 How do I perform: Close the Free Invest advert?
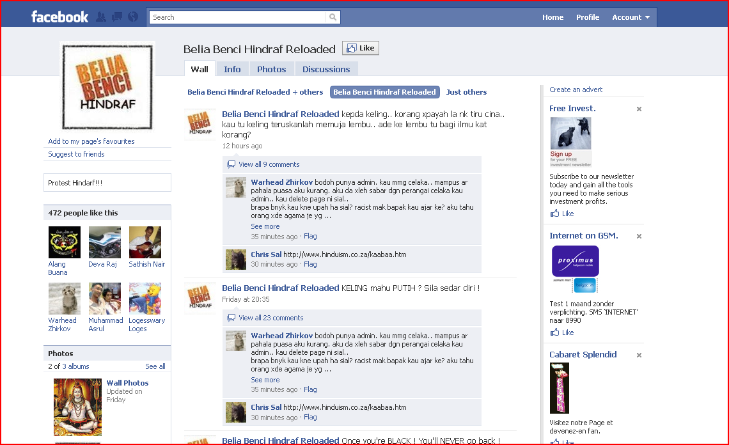(x=639, y=109)
